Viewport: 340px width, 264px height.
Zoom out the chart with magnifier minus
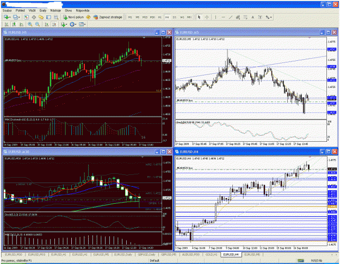click(38, 24)
